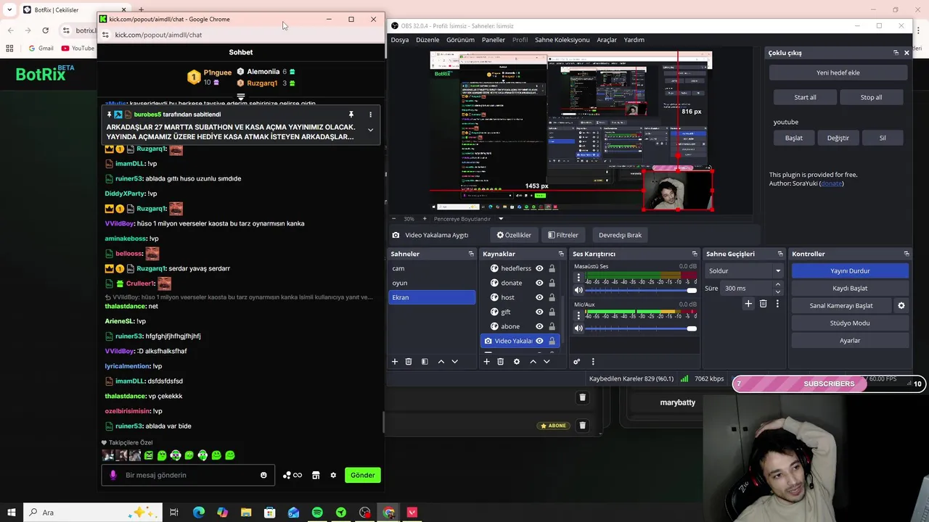Open the Dosya menu
Screen dimensions: 929x522
[x=400, y=40]
